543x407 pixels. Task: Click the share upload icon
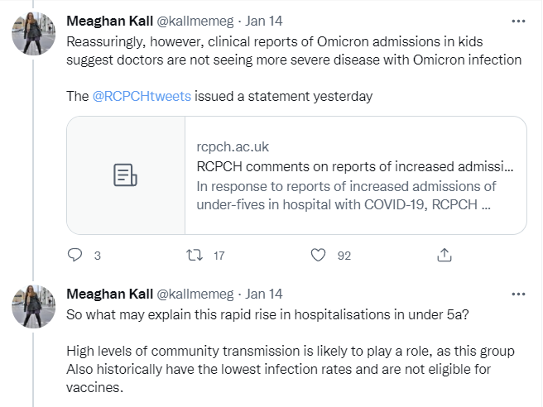click(444, 256)
